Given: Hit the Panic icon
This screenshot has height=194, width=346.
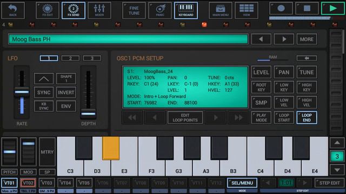Looking at the screenshot, I should coord(160,10).
